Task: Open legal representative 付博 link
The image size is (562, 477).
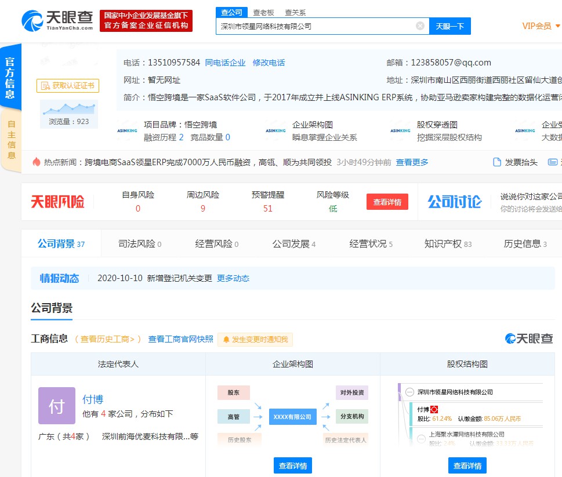Action: pyautogui.click(x=93, y=399)
